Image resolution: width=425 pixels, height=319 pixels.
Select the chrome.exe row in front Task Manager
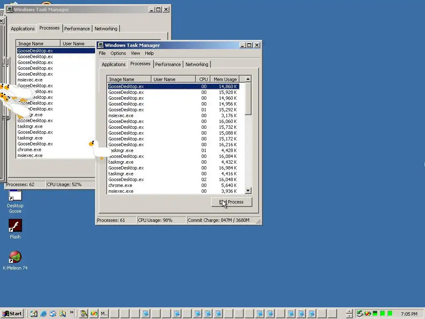click(173, 185)
